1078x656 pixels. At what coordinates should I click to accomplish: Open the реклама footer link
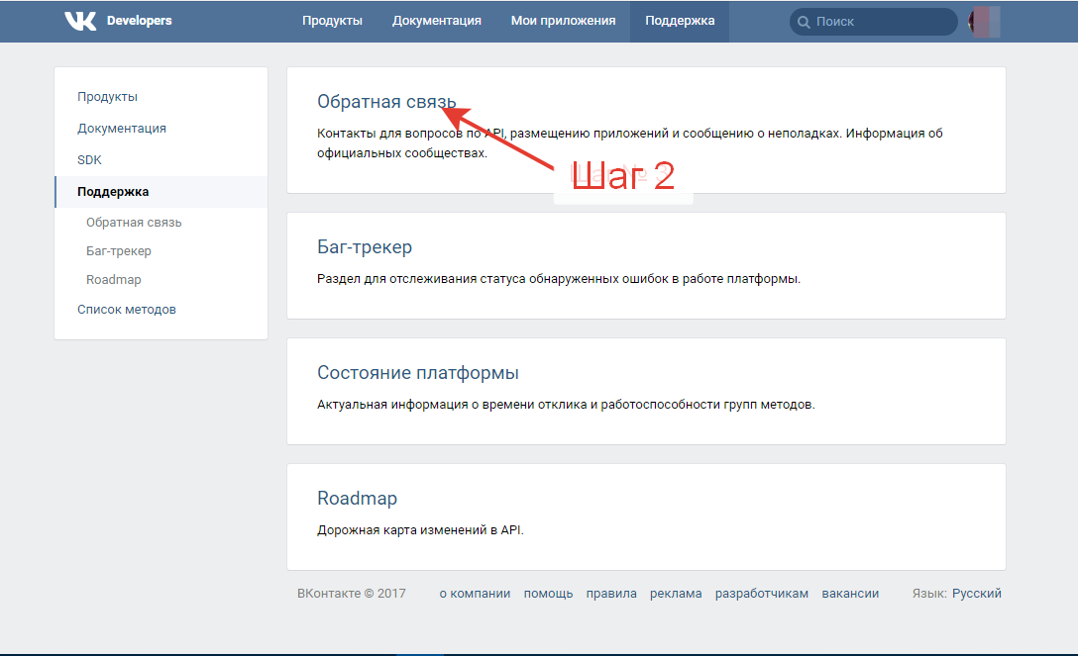pos(676,594)
